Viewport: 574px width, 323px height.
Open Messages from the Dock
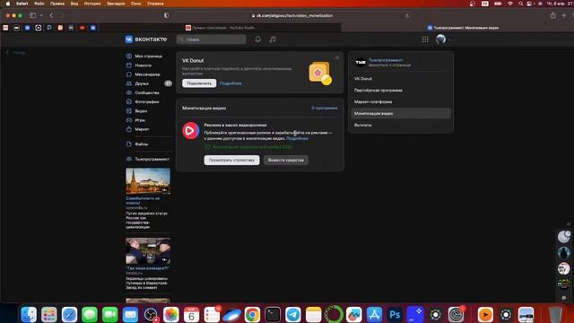pos(90,314)
